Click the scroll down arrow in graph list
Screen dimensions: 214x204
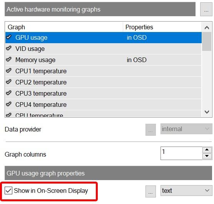[x=207, y=112]
